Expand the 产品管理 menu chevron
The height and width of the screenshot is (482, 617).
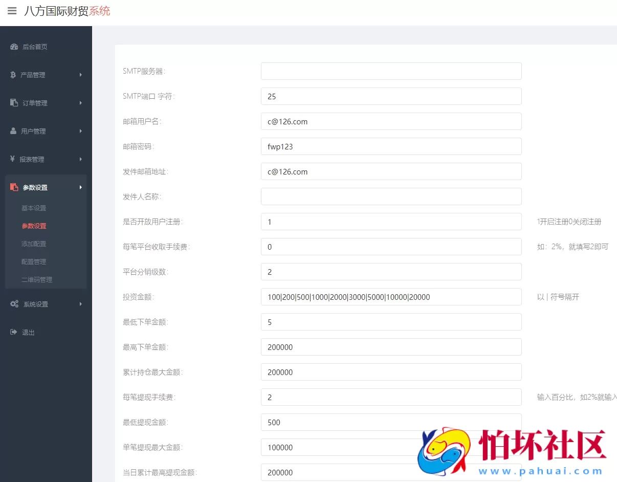[81, 75]
